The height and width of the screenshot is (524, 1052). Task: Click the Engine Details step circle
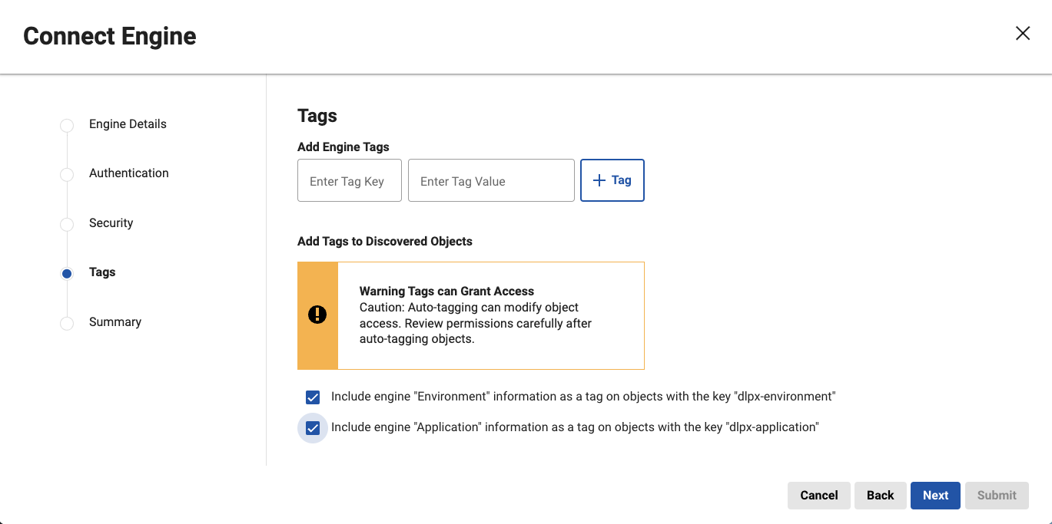click(x=67, y=125)
